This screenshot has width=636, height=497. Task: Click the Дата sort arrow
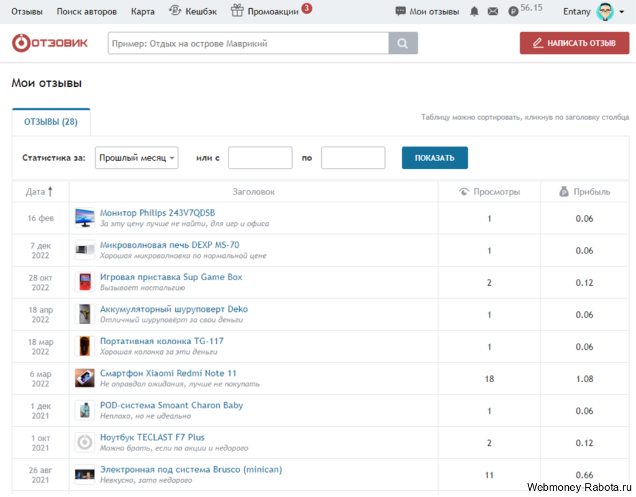pos(50,191)
